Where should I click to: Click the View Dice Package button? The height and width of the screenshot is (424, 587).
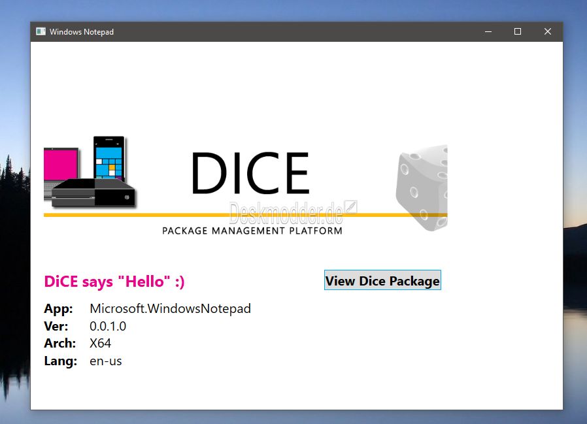pyautogui.click(x=382, y=280)
